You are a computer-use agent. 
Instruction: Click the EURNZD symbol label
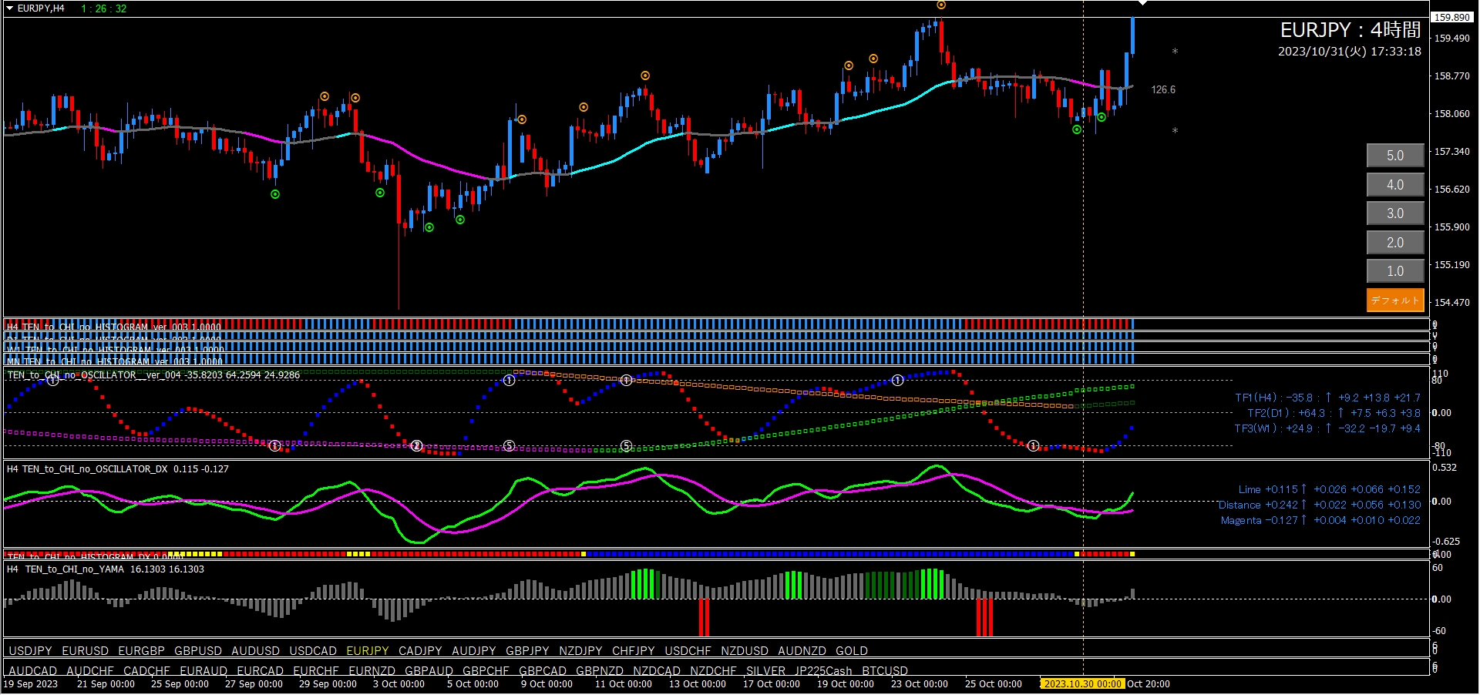coord(372,671)
